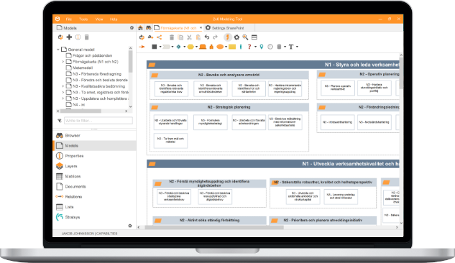Open the Matrices panel in sidebar
This screenshot has width=455, height=263.
(73, 176)
